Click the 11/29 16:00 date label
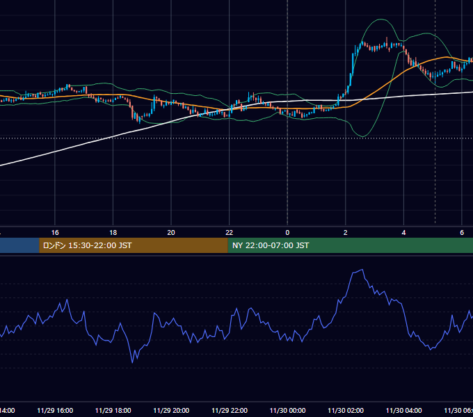The height and width of the screenshot is (417, 473). point(55,410)
